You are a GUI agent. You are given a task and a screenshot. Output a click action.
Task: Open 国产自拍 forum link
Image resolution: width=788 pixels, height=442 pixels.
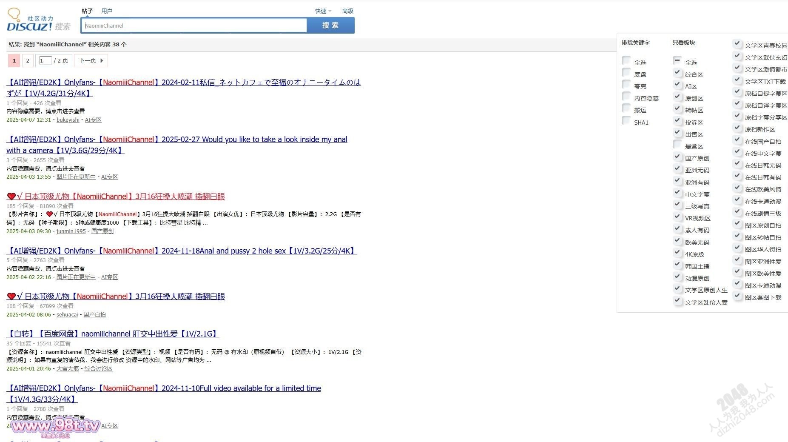click(94, 315)
